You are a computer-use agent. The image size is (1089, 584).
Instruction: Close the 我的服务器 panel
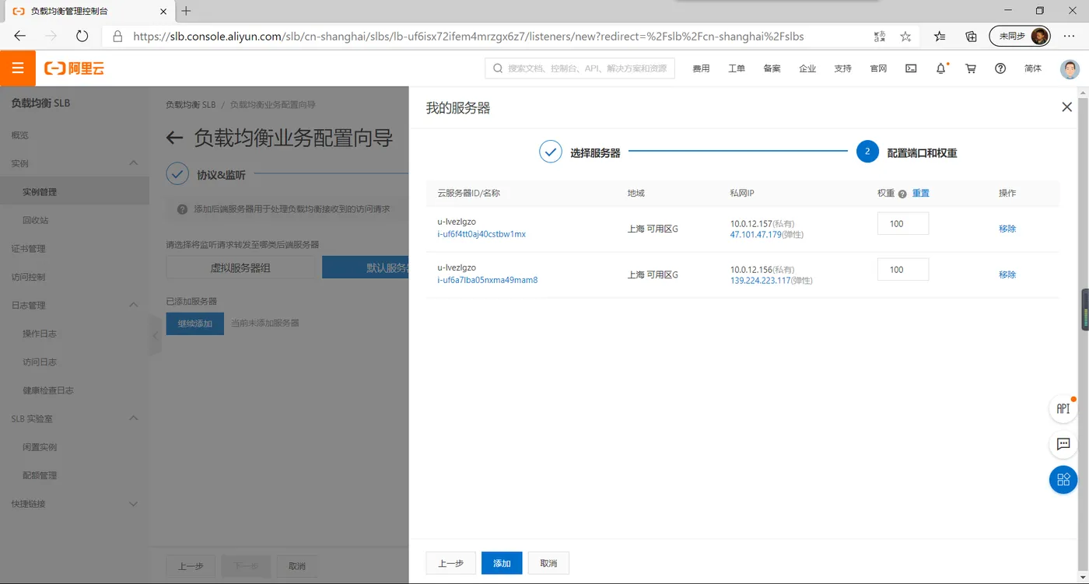[1066, 107]
